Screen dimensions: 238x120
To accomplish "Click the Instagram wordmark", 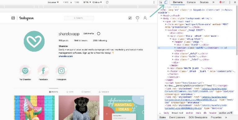I will click(27, 18).
